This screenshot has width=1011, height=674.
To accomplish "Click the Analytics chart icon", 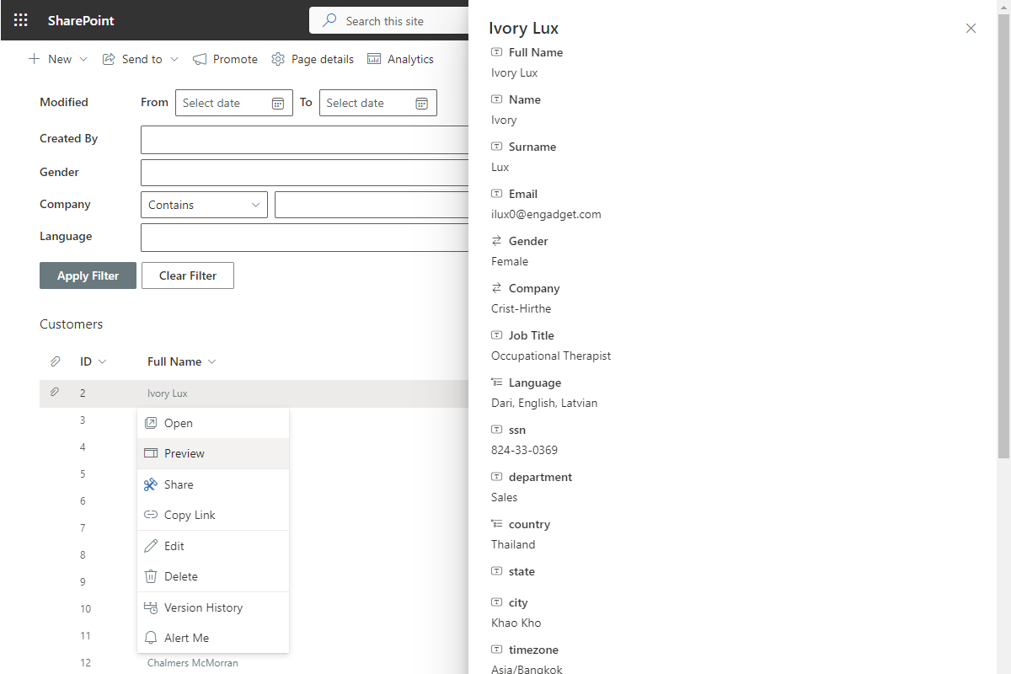I will pyautogui.click(x=374, y=59).
